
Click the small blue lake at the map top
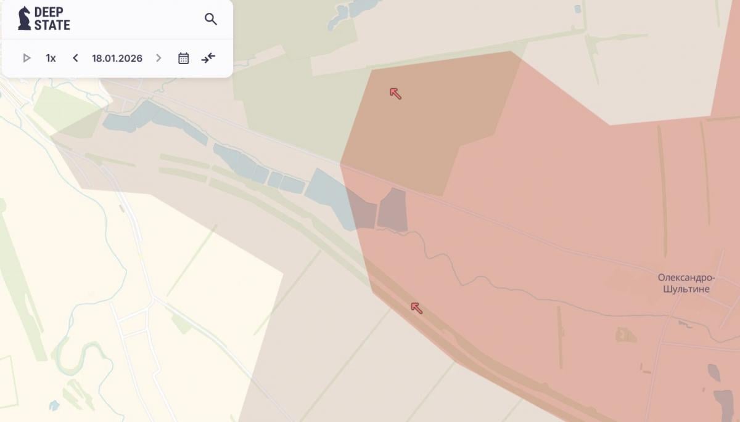click(347, 14)
